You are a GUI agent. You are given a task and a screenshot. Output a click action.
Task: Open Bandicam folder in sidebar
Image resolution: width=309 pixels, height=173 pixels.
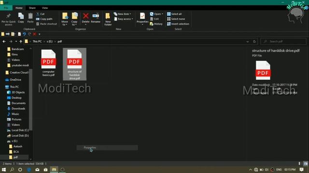coord(15,49)
